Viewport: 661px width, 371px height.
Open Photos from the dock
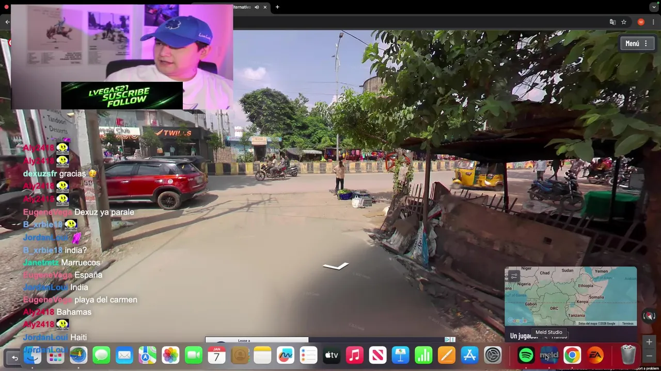(x=170, y=356)
